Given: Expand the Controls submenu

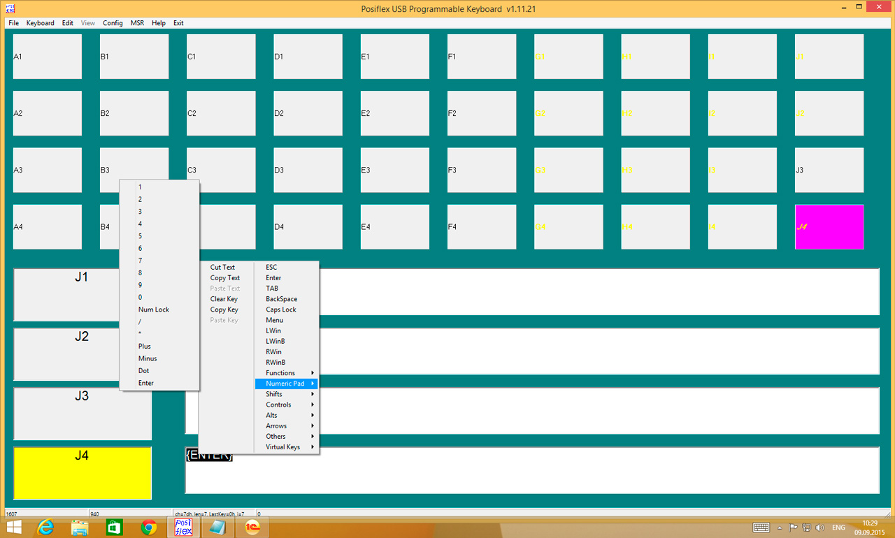Looking at the screenshot, I should point(287,405).
